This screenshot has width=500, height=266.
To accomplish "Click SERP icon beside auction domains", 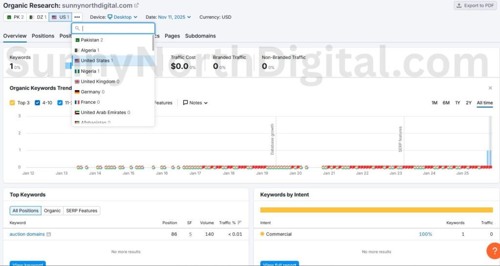I will tap(49, 234).
